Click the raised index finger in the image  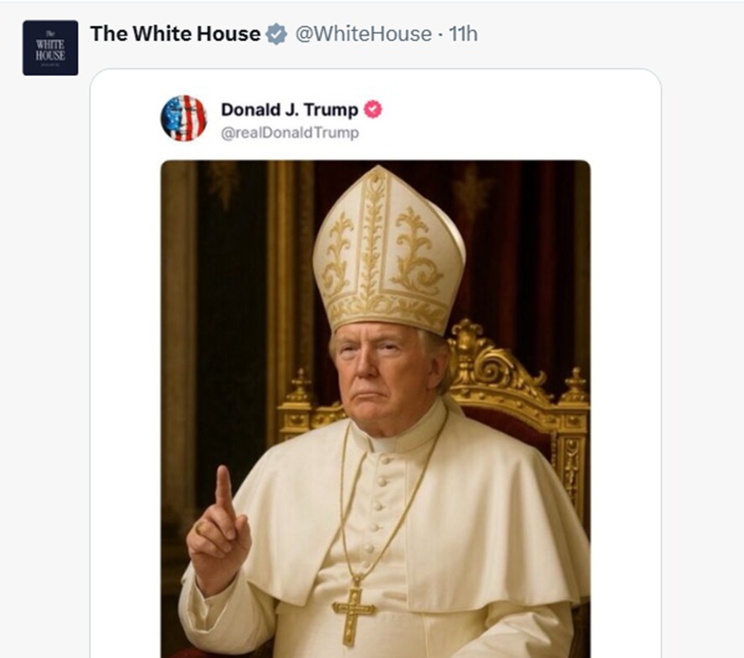point(223,488)
